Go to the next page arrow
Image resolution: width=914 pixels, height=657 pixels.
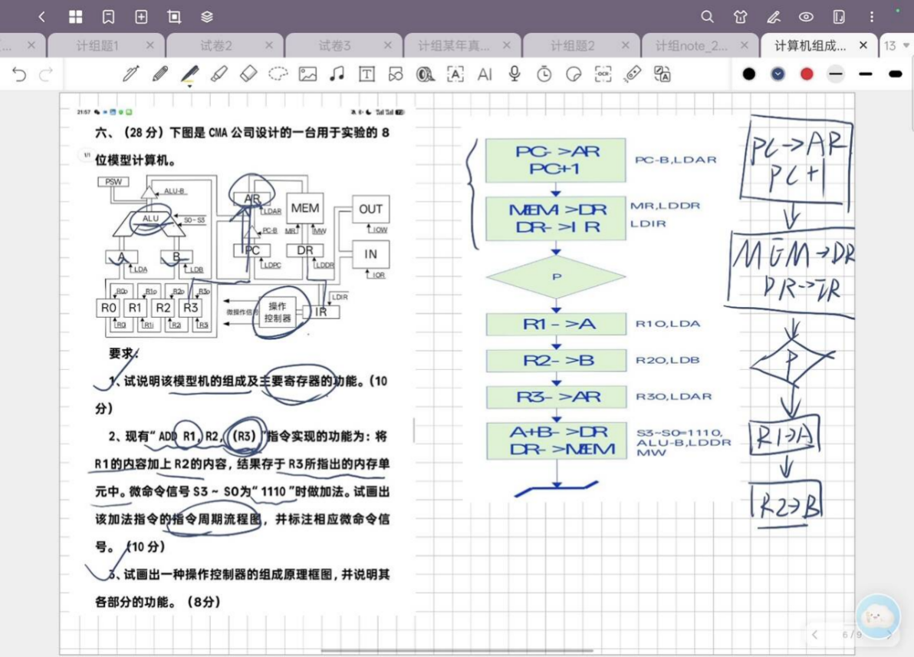pos(889,635)
